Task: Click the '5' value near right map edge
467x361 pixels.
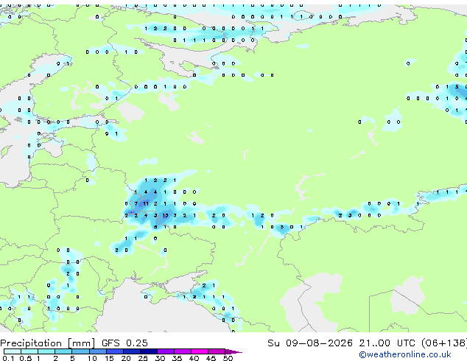Action: coord(457,87)
